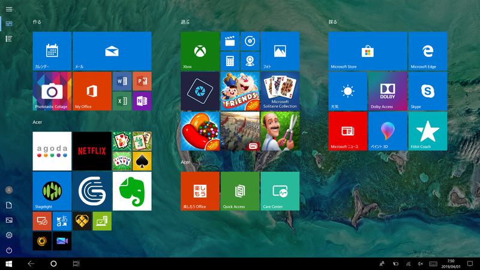Open Task View on the taskbar
Image resolution: width=480 pixels, height=270 pixels.
pos(76,263)
